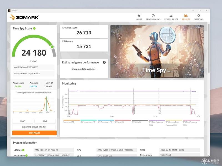Toggle CPU Temperature legend series
Viewport: 222px width, 166px height.
tap(89, 121)
